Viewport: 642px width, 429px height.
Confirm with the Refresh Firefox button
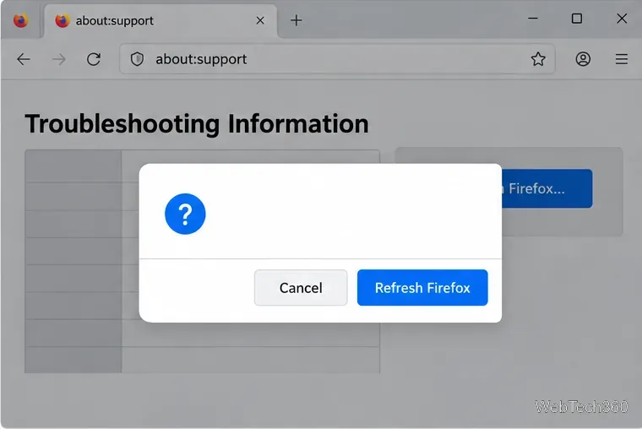[422, 287]
